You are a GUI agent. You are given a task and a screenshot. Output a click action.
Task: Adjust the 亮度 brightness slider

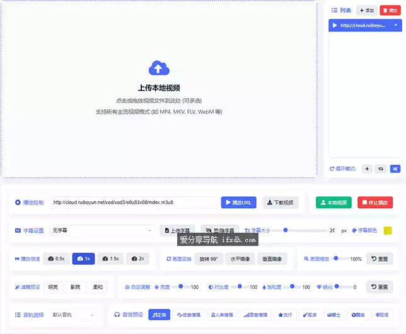(x=180, y=286)
